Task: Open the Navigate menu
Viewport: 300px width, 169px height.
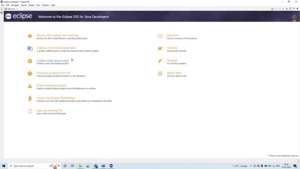Action: point(15,5)
